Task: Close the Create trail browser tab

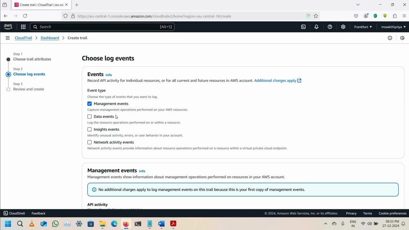Action: 66,5
